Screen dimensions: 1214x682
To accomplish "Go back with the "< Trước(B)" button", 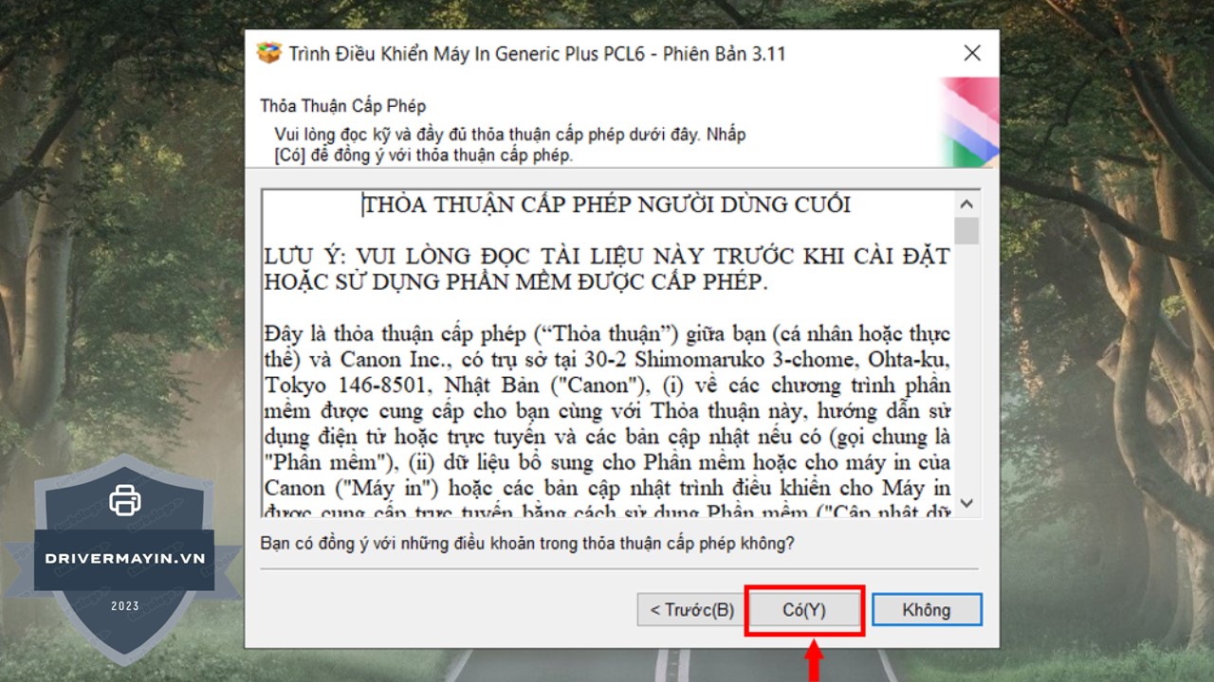I will [691, 610].
